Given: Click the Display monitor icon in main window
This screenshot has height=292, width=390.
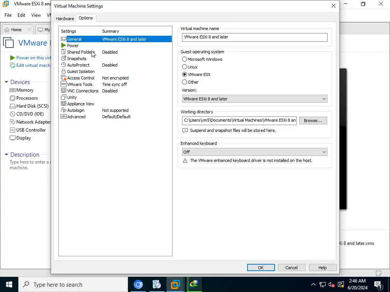Looking at the screenshot, I should pyautogui.click(x=13, y=138).
